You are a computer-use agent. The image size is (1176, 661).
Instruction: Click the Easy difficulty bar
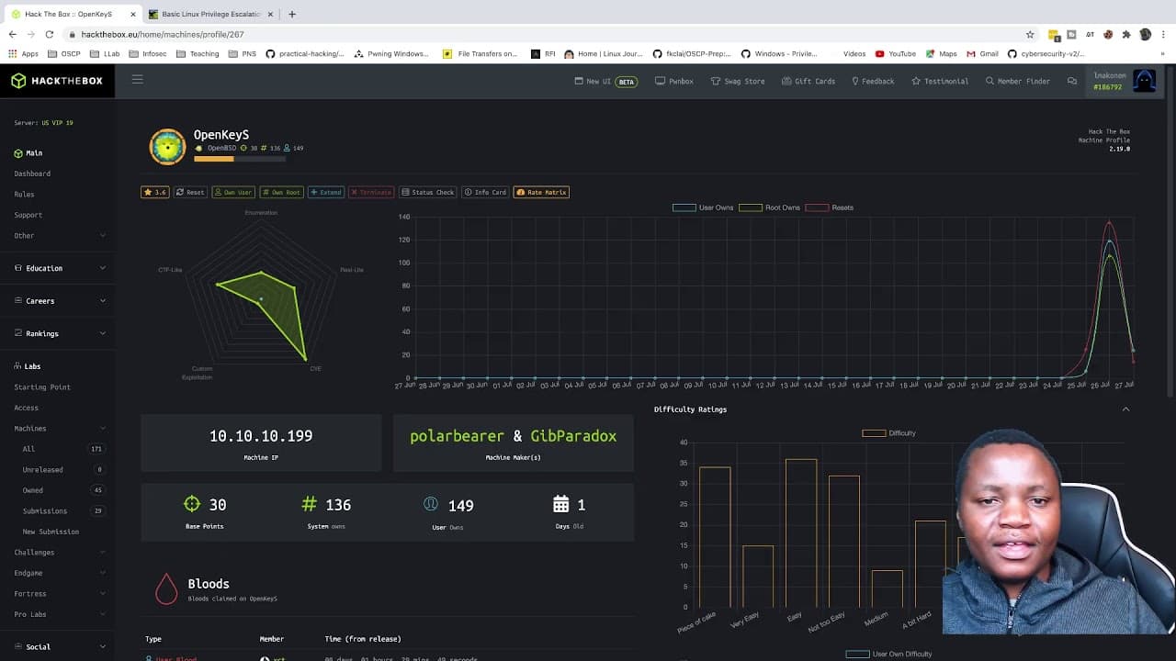tap(801, 533)
